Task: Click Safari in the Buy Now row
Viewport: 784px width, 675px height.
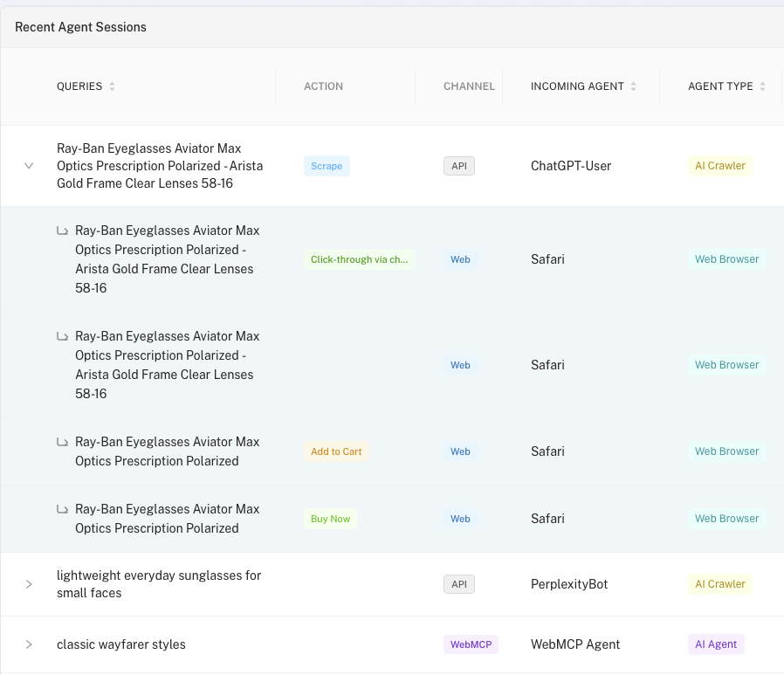Action: [547, 519]
